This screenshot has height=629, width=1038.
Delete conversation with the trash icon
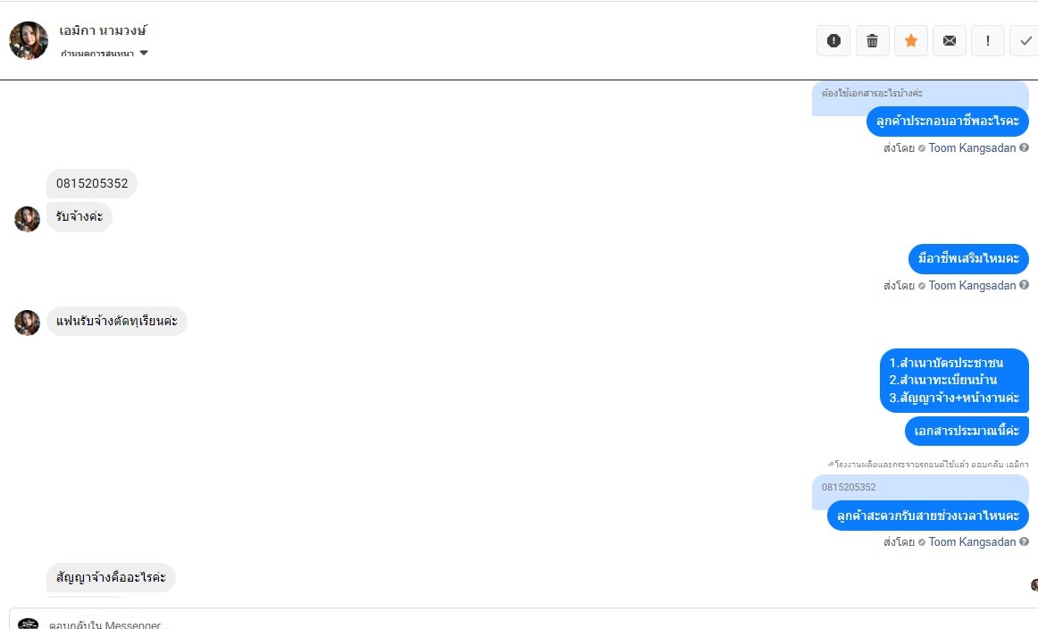[873, 40]
